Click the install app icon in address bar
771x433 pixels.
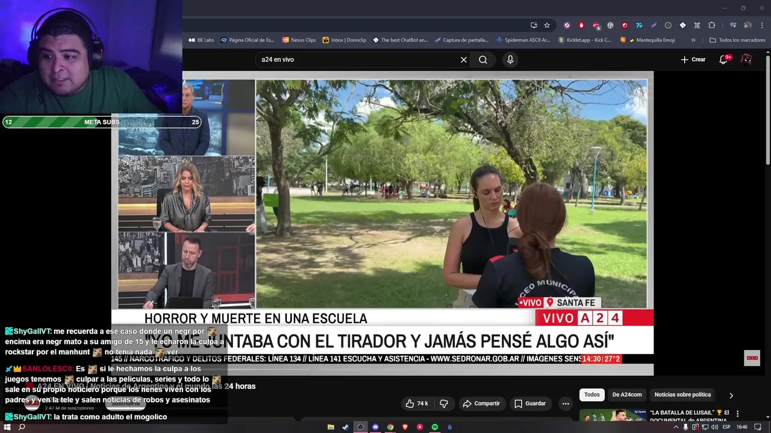534,25
